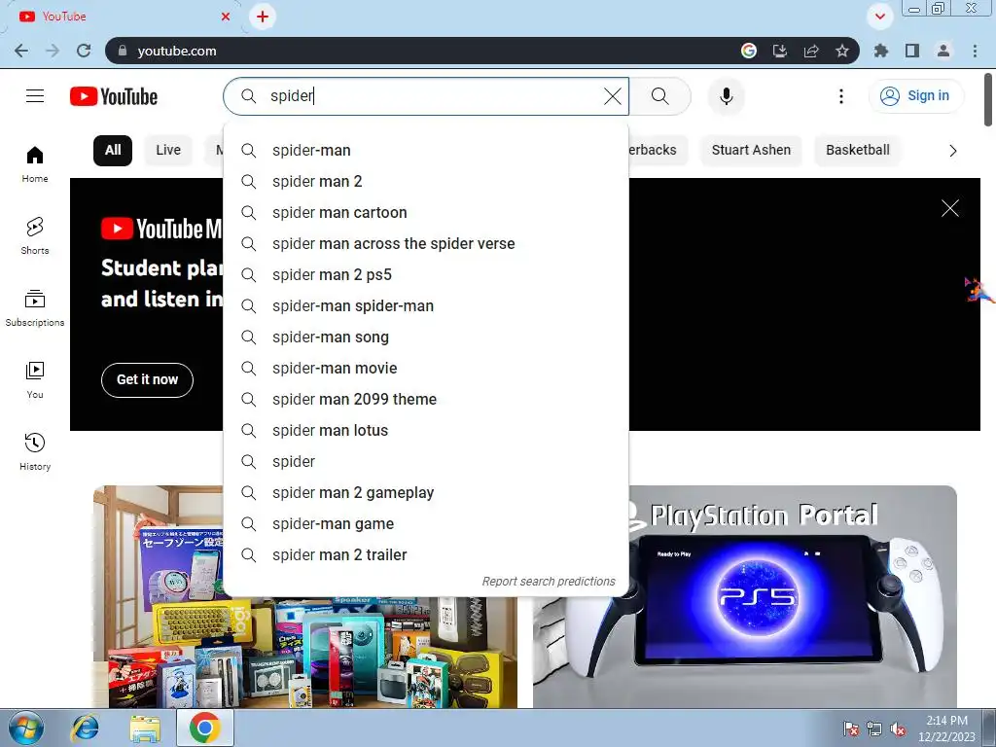Screen dimensions: 996x747
Task: Go back with the browser back arrow
Action: point(21,51)
